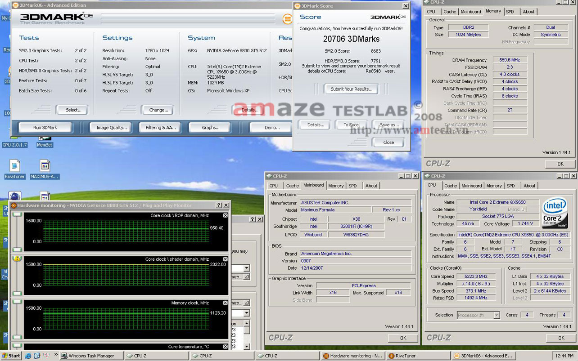Click RivaTuner list scrollbar up arrow
This screenshot has width=578, height=361.
(246, 323)
